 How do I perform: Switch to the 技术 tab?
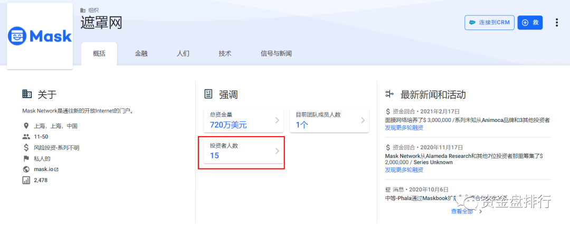click(x=225, y=54)
